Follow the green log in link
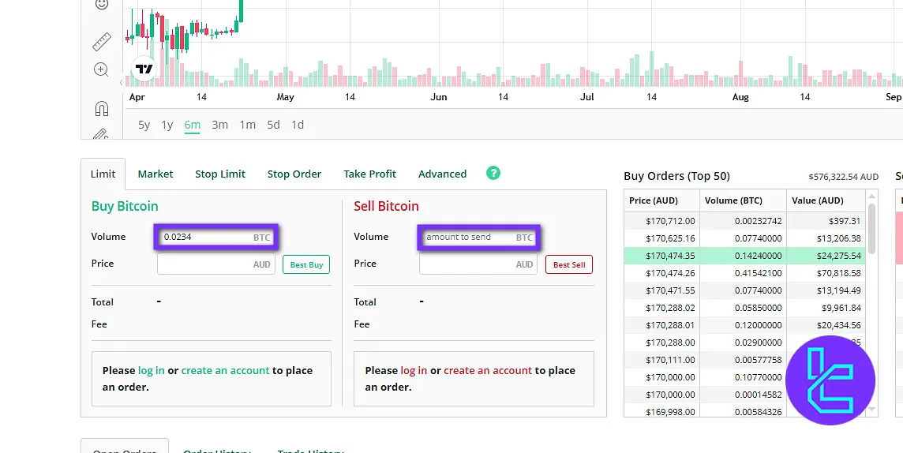Image resolution: width=903 pixels, height=453 pixels. point(152,371)
